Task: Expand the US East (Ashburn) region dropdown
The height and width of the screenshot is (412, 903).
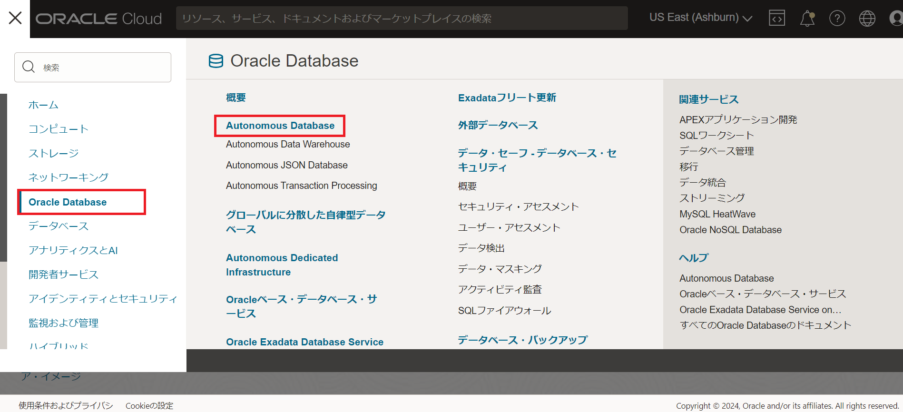Action: (x=700, y=18)
